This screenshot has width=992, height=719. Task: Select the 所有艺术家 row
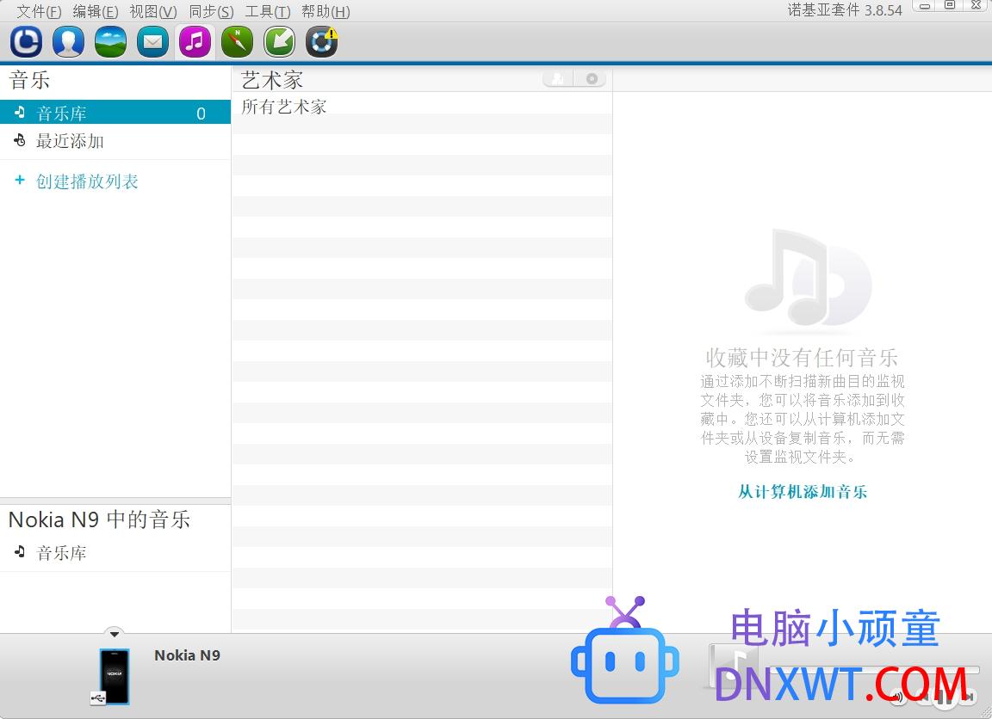422,107
